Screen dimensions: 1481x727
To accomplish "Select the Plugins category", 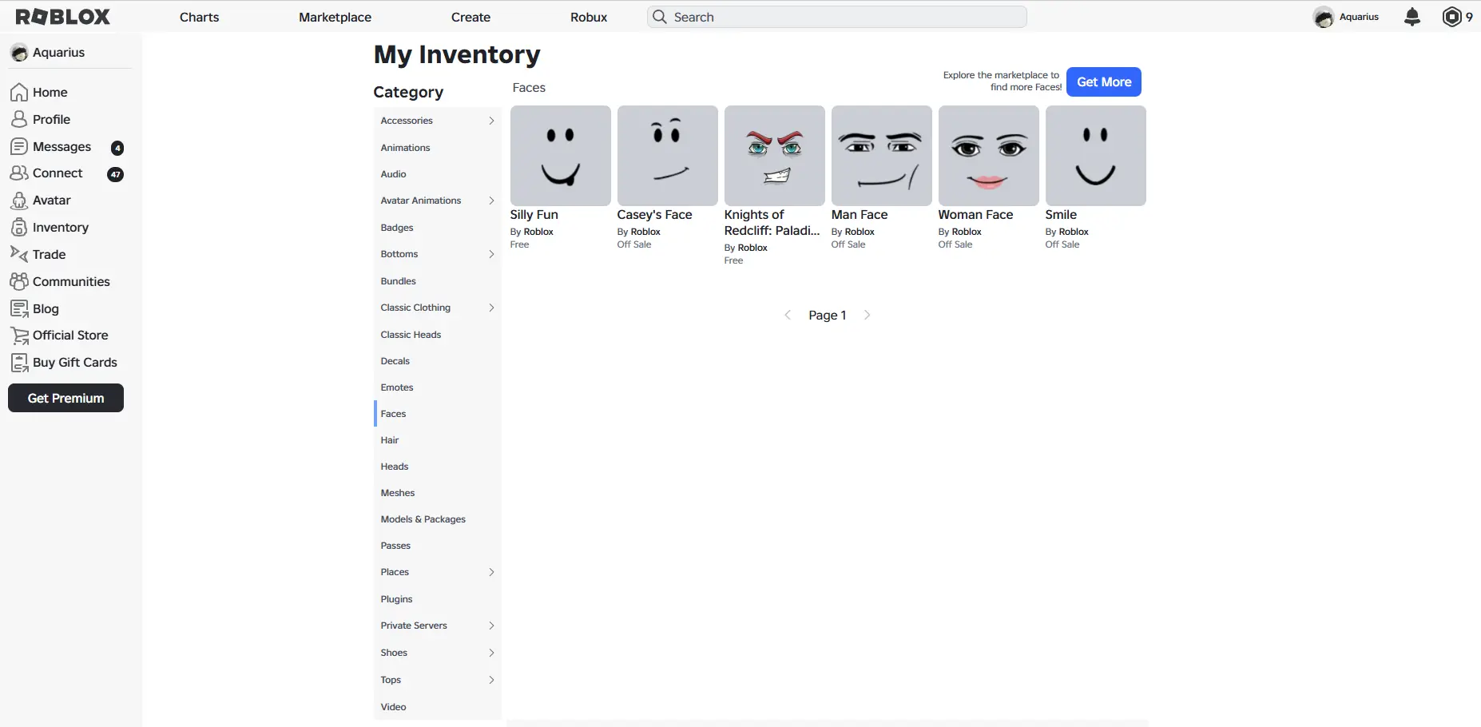I will click(x=438, y=599).
